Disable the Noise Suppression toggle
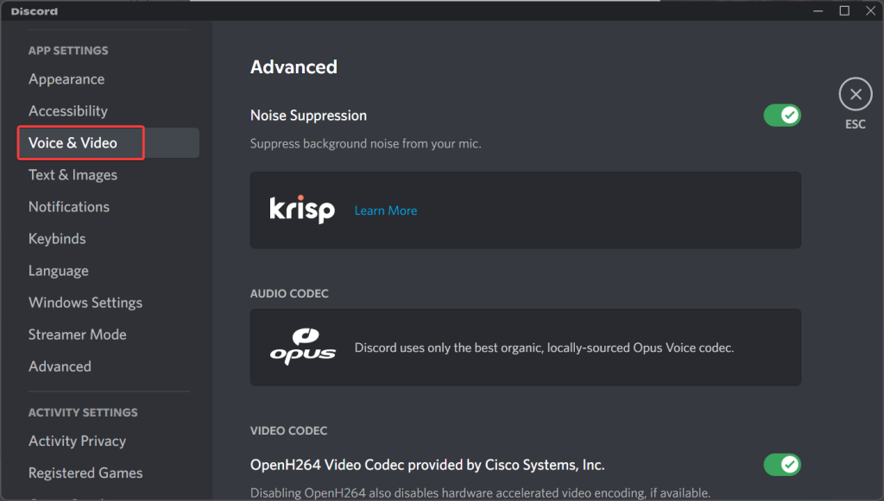This screenshot has height=501, width=884. point(782,116)
